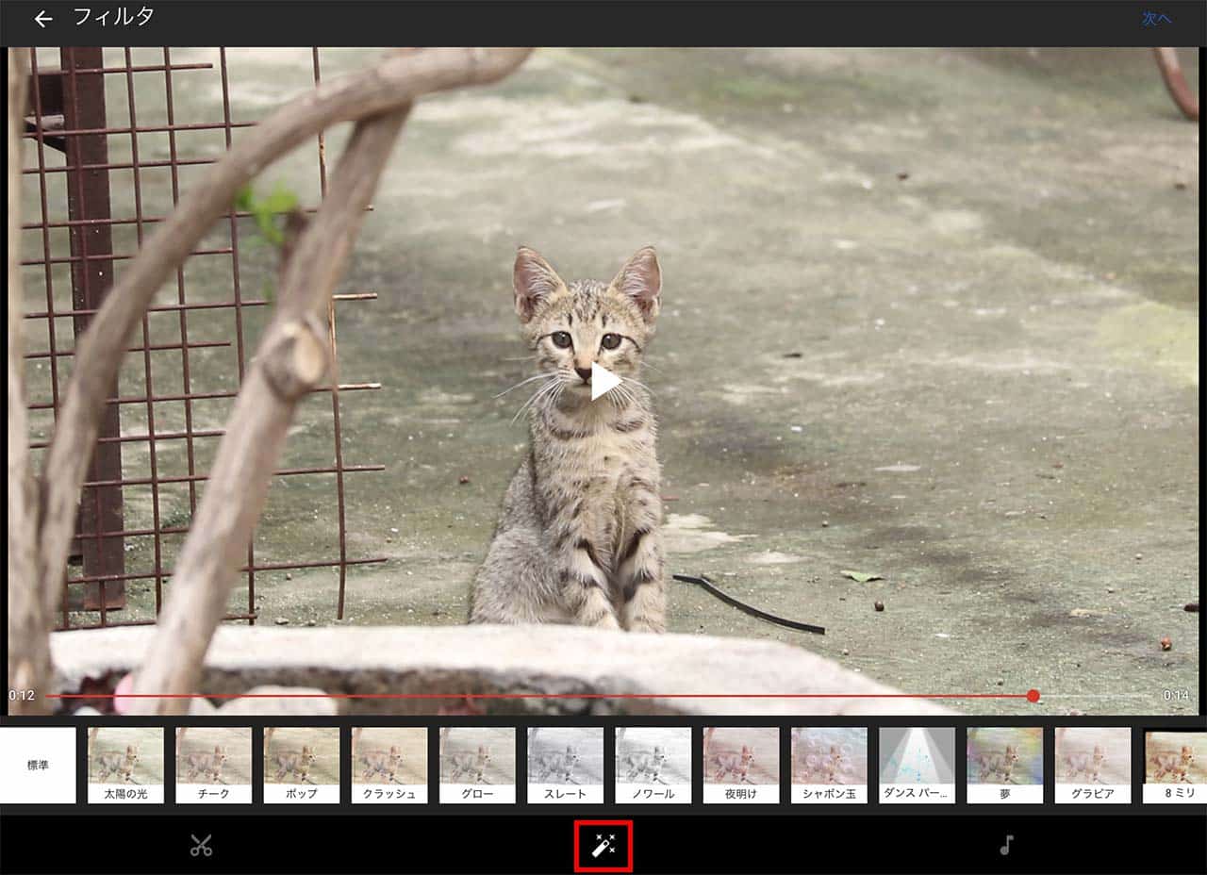The image size is (1207, 875).
Task: Open the magic wand filters tab
Action: pos(603,846)
